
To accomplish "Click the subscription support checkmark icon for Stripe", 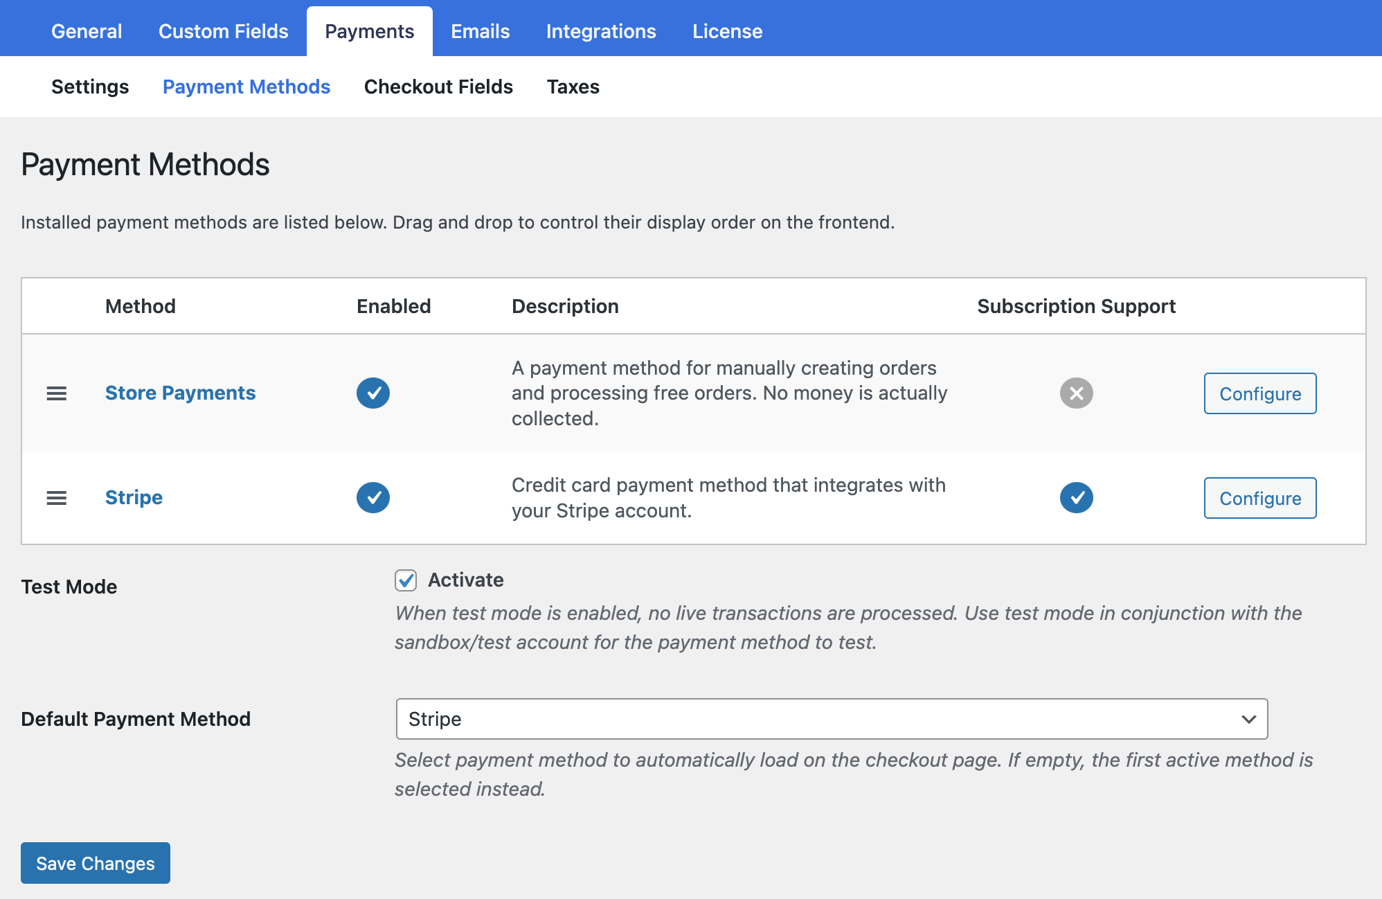I will pyautogui.click(x=1076, y=497).
